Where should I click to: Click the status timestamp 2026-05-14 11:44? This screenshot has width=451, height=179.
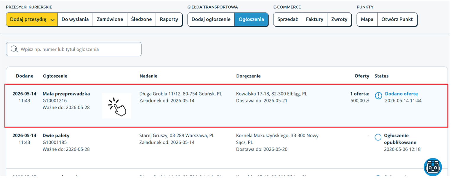403,100
